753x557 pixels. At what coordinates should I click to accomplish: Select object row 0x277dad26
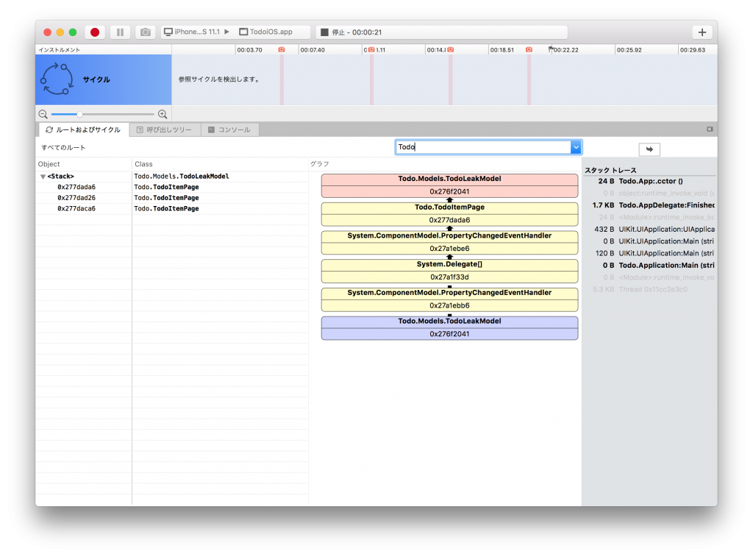tap(76, 197)
